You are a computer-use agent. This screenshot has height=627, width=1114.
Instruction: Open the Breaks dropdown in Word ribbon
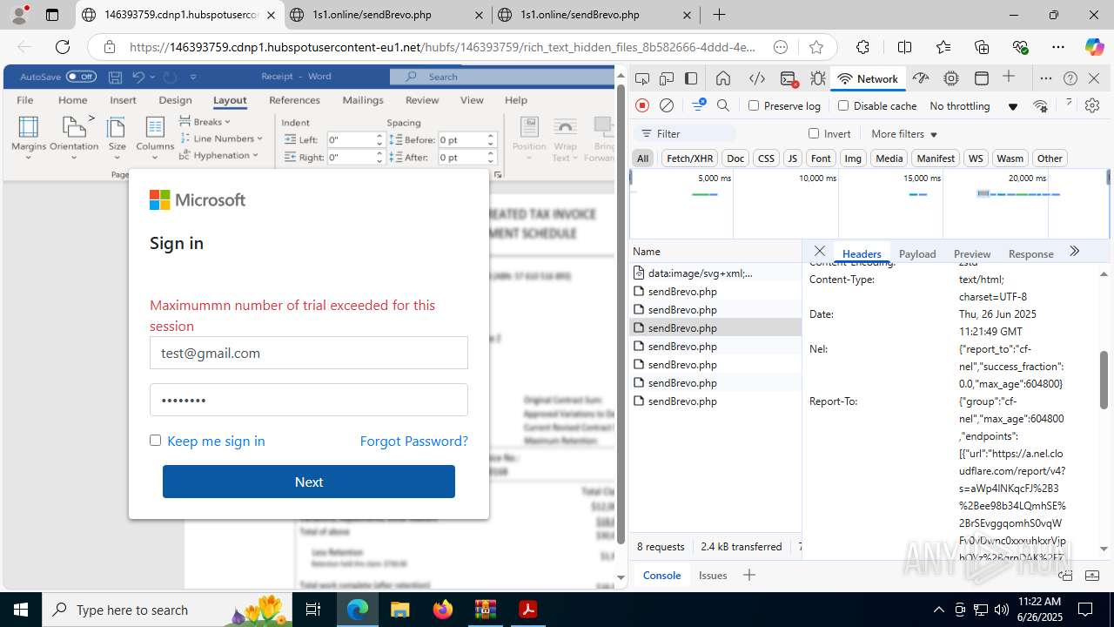pos(205,122)
